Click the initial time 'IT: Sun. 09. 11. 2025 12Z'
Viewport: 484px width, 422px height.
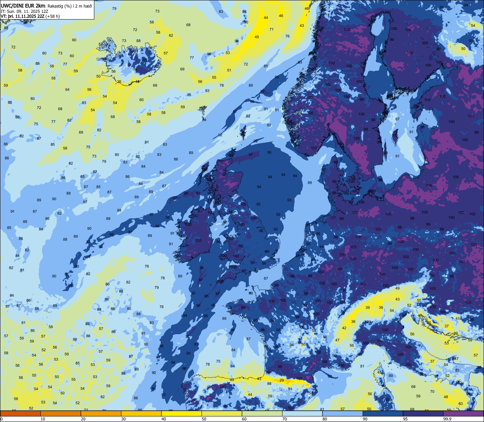tap(25, 11)
